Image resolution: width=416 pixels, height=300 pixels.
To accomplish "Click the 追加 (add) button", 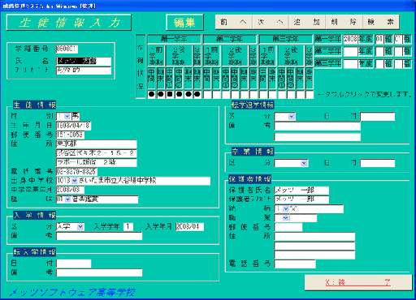I will (x=307, y=22).
